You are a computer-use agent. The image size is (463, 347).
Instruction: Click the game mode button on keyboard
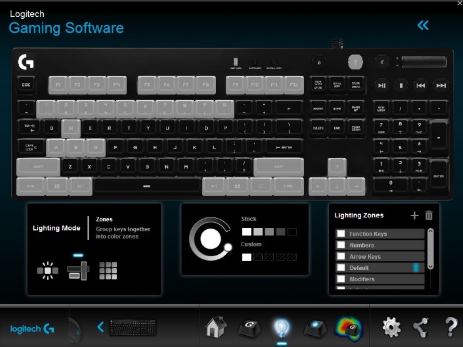tap(319, 63)
